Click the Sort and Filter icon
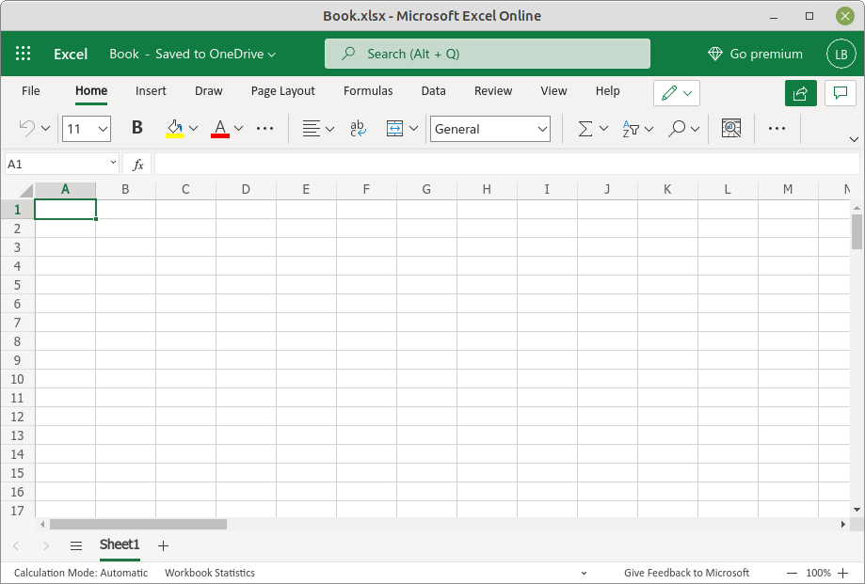This screenshot has width=865, height=584. [631, 129]
